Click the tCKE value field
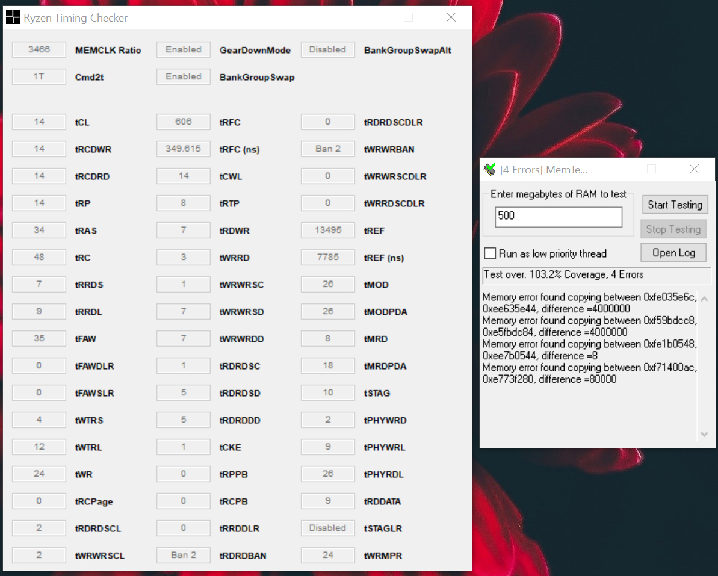The width and height of the screenshot is (718, 576). point(183,447)
